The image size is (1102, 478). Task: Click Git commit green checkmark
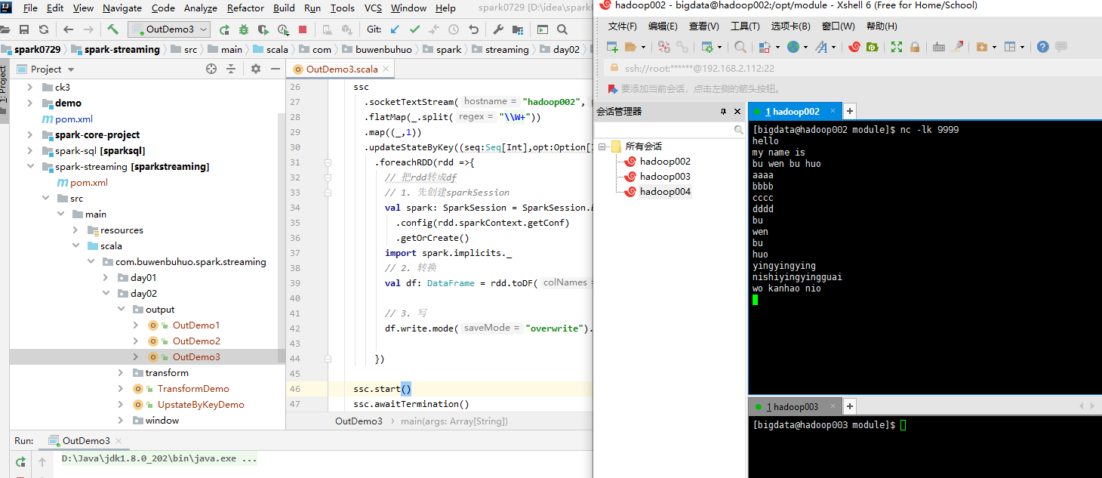[414, 29]
